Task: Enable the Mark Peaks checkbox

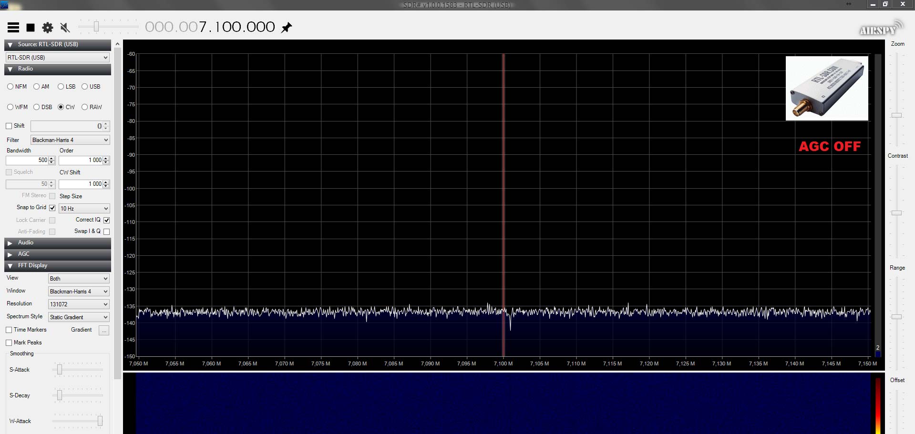Action: point(9,343)
